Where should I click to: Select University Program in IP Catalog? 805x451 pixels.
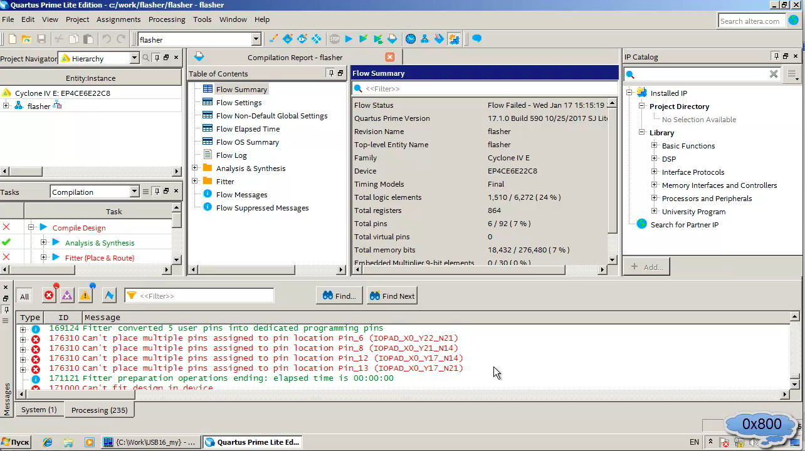click(x=693, y=211)
